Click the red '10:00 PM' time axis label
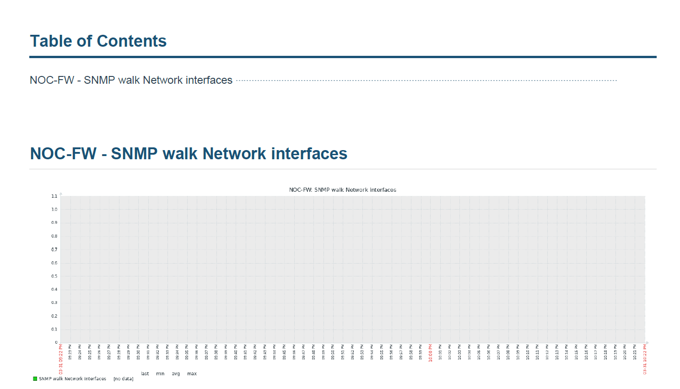Image resolution: width=680 pixels, height=389 pixels. coord(431,353)
